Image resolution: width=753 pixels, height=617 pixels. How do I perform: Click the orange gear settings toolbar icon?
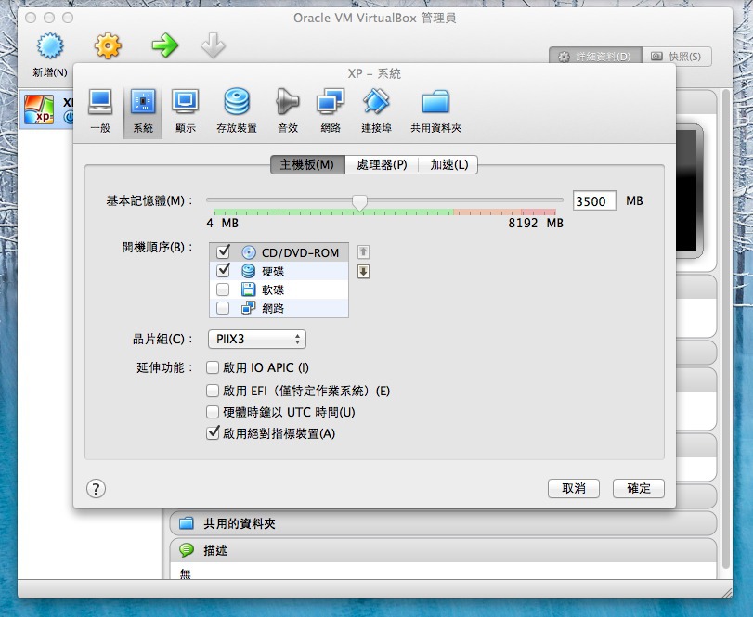[x=108, y=46]
